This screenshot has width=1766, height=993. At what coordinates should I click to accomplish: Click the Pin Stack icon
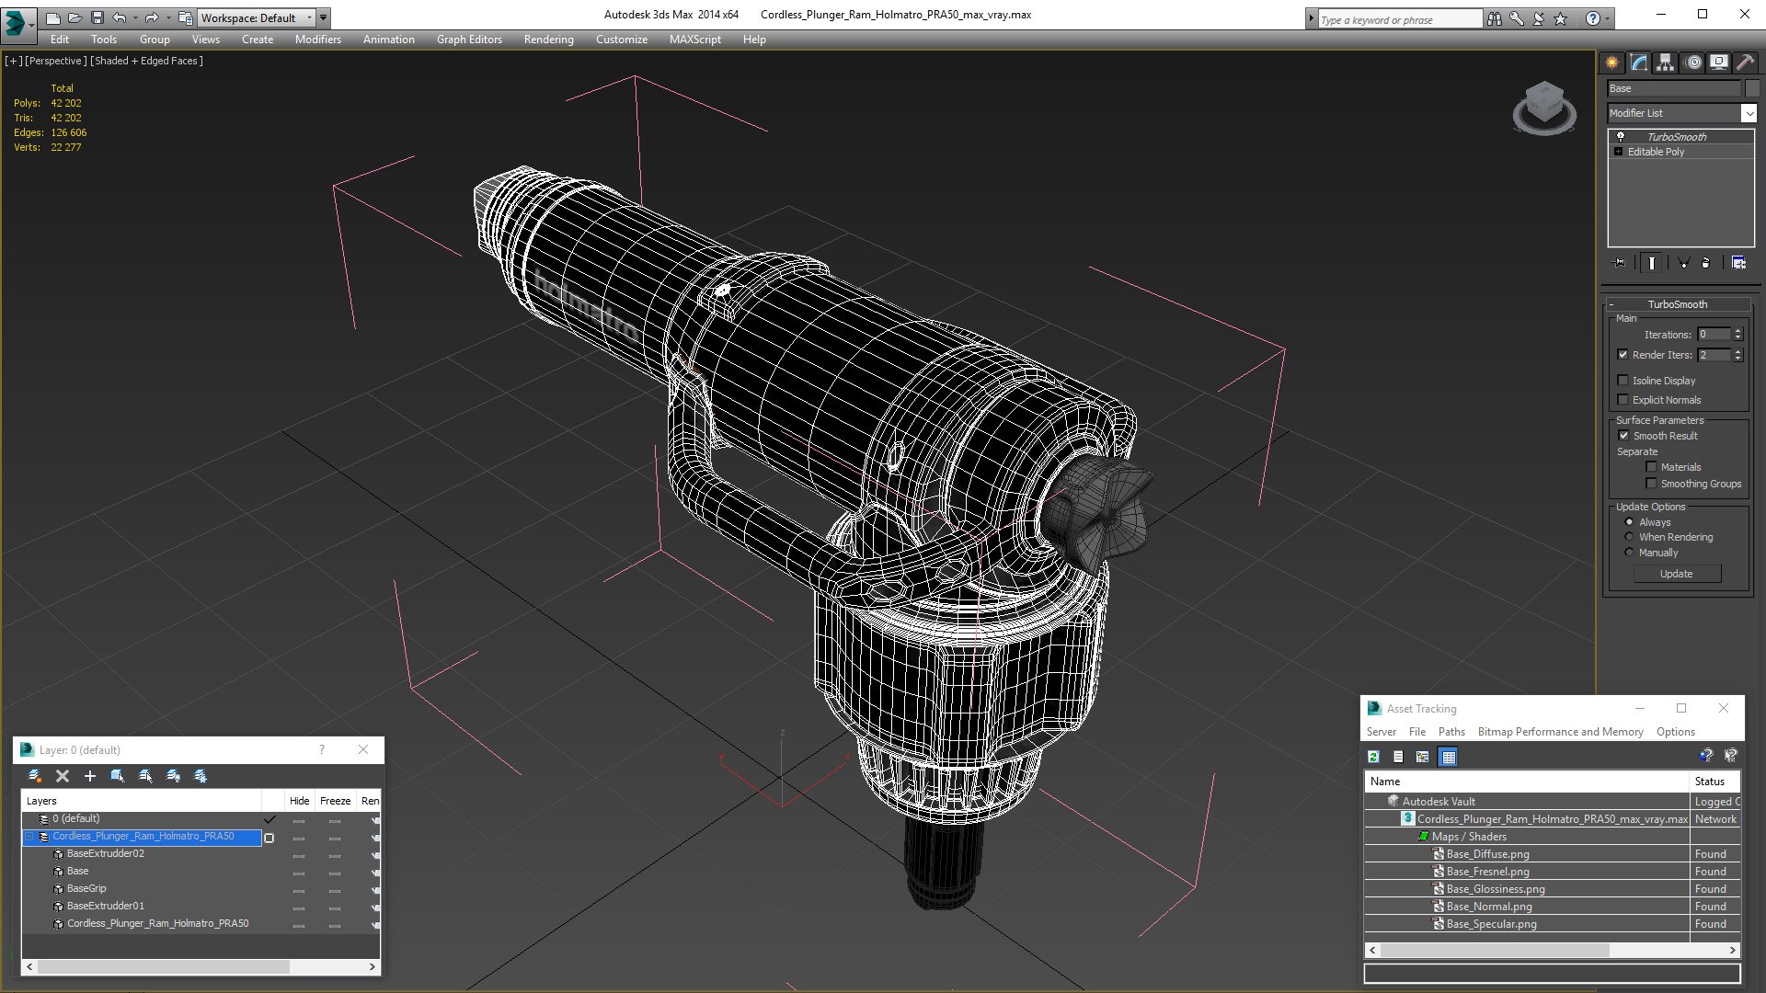[1620, 263]
